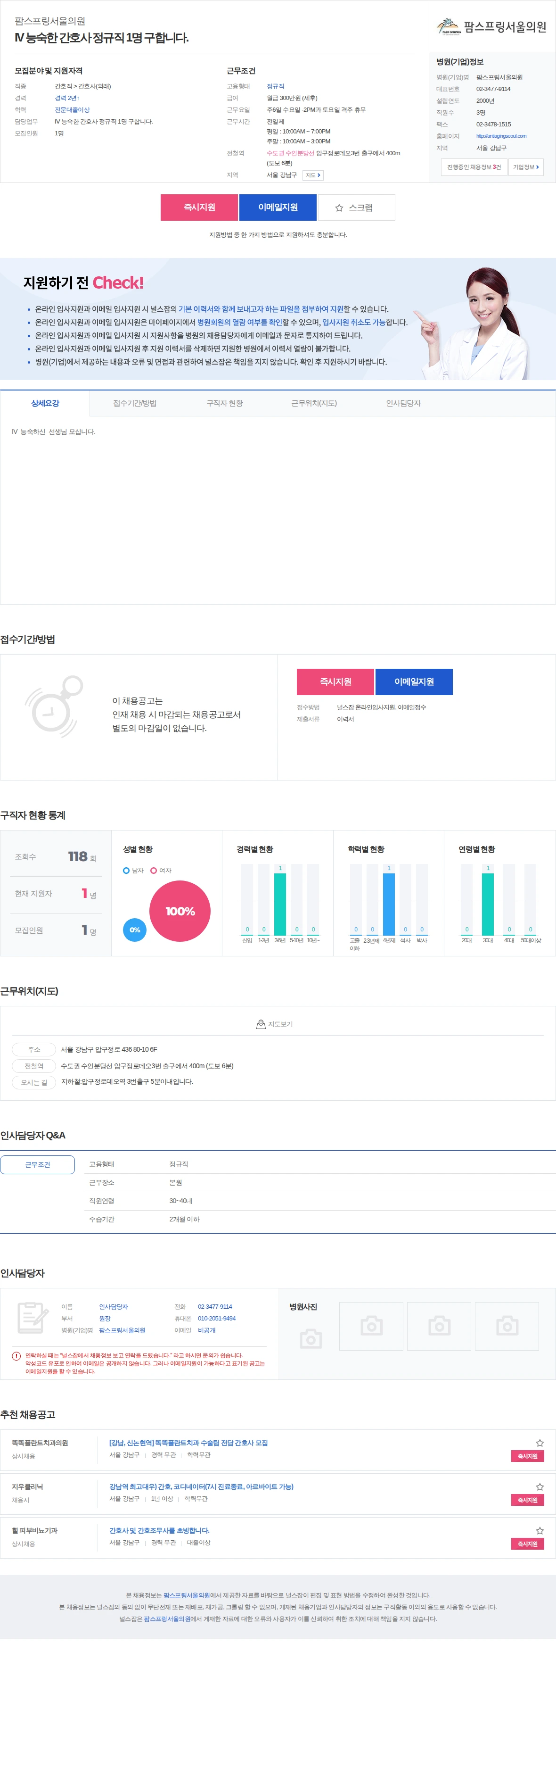Switch to the 접수기간/방법 tab
The width and height of the screenshot is (556, 1785).
pos(135,403)
